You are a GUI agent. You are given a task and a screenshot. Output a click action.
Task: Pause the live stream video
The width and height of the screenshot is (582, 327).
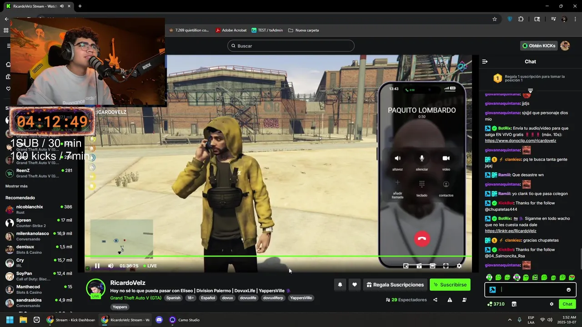click(x=97, y=266)
